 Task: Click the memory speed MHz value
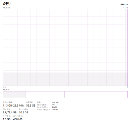coord(56,102)
